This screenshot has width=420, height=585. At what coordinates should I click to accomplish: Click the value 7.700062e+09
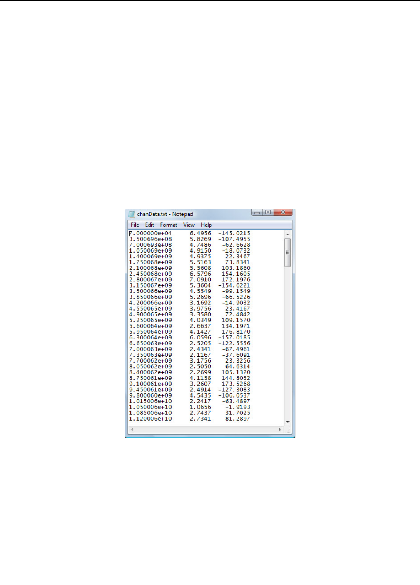pyautogui.click(x=151, y=360)
